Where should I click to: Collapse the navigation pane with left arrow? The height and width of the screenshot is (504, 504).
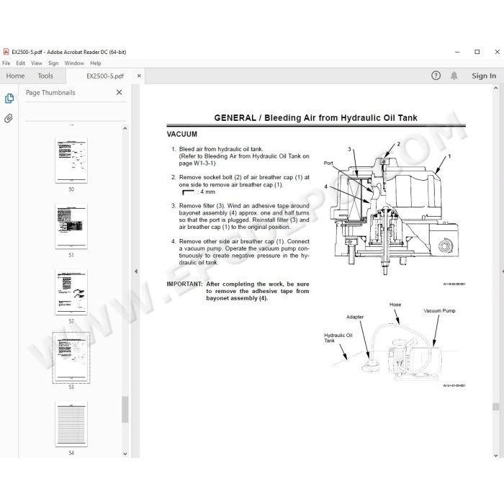click(136, 271)
